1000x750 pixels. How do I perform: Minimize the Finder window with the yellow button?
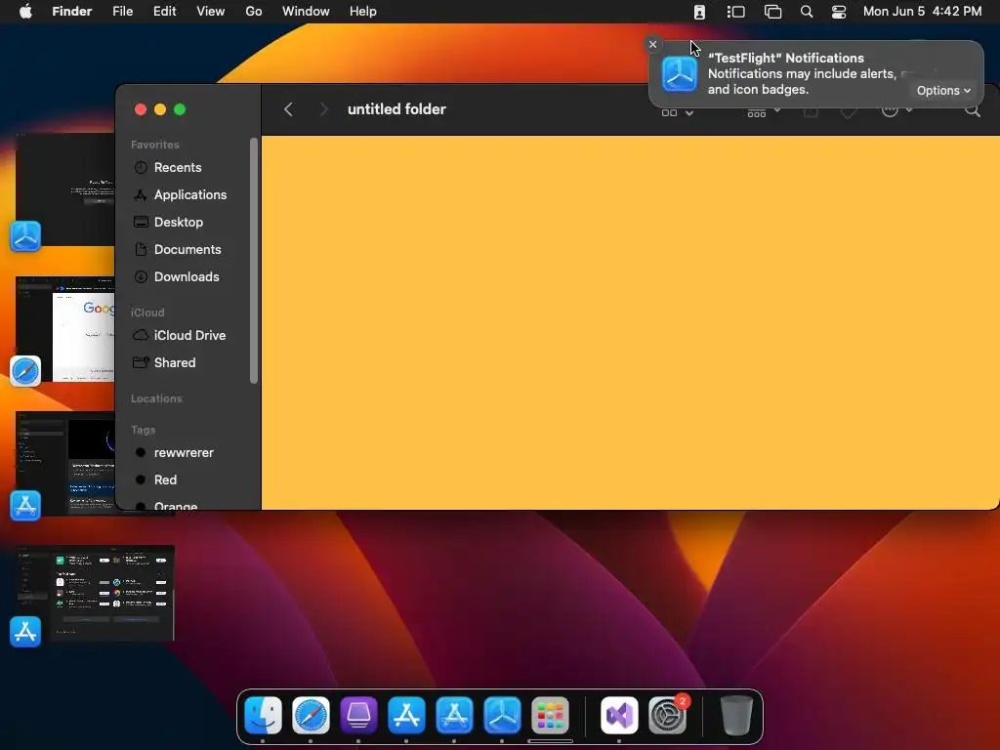pos(160,109)
